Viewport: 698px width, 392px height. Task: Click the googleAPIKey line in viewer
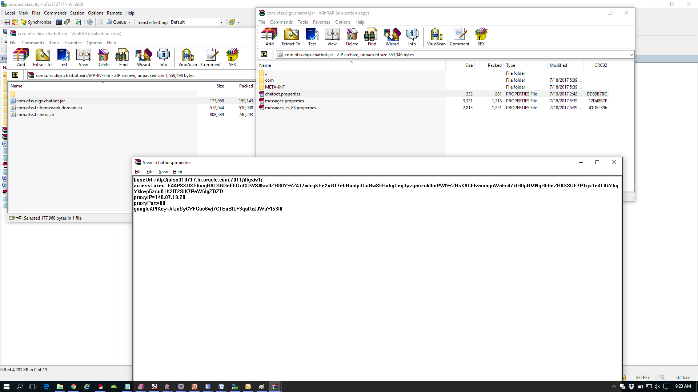[x=208, y=209]
